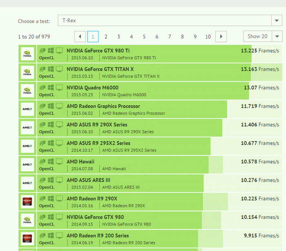Click the desktop monitor icon in R9 295X2 Series row

[x=59, y=143]
